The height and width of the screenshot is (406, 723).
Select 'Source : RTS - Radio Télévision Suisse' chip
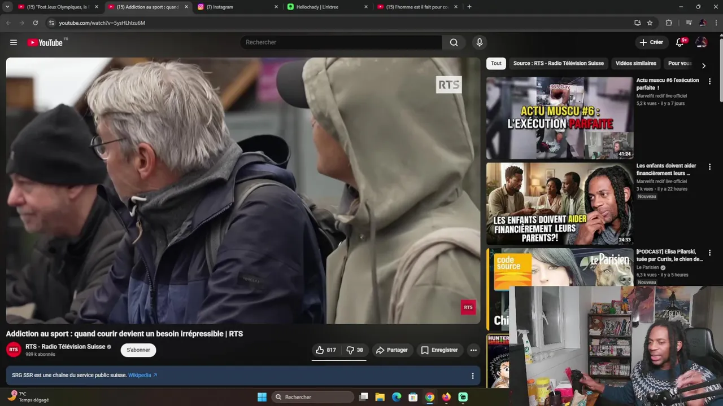pos(558,63)
